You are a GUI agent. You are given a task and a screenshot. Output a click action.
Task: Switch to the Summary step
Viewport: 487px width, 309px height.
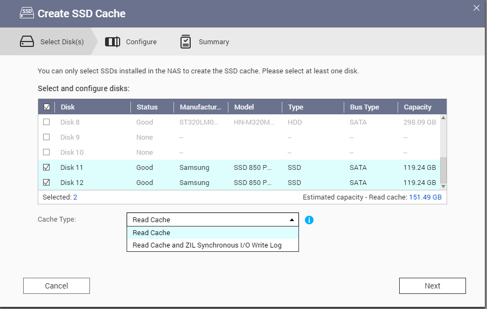(213, 42)
